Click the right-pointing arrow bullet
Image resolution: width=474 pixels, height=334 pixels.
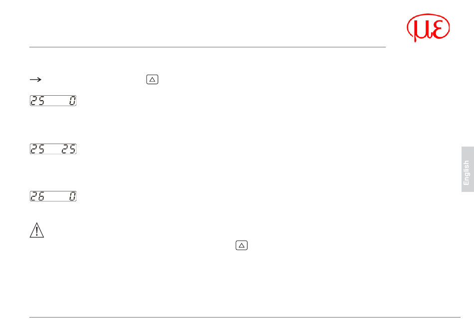pyautogui.click(x=35, y=79)
